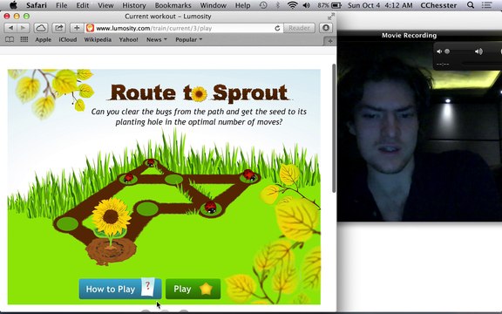This screenshot has width=502, height=314.
Task: Click the Wi-Fi status icon
Action: (x=292, y=5)
